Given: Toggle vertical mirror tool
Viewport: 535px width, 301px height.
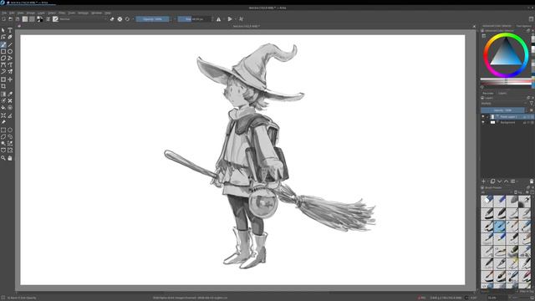Looking at the screenshot, I should (230, 19).
